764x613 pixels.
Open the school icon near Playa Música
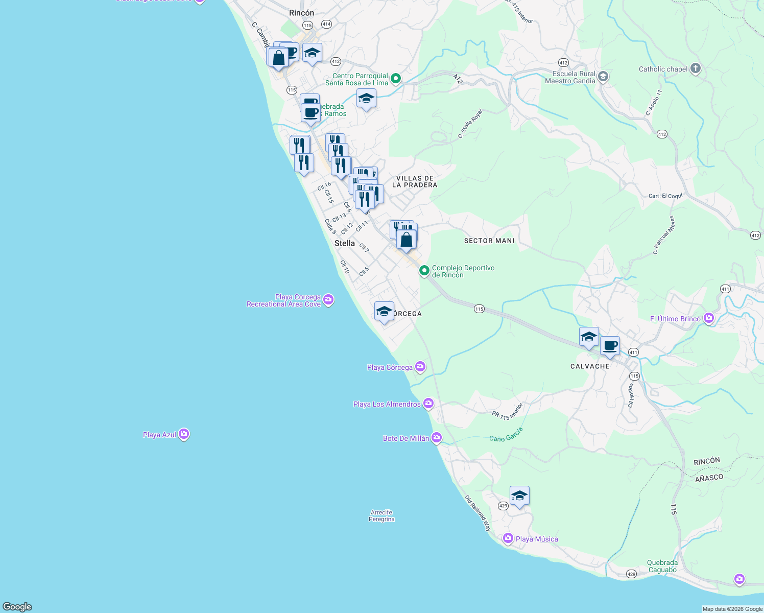519,494
